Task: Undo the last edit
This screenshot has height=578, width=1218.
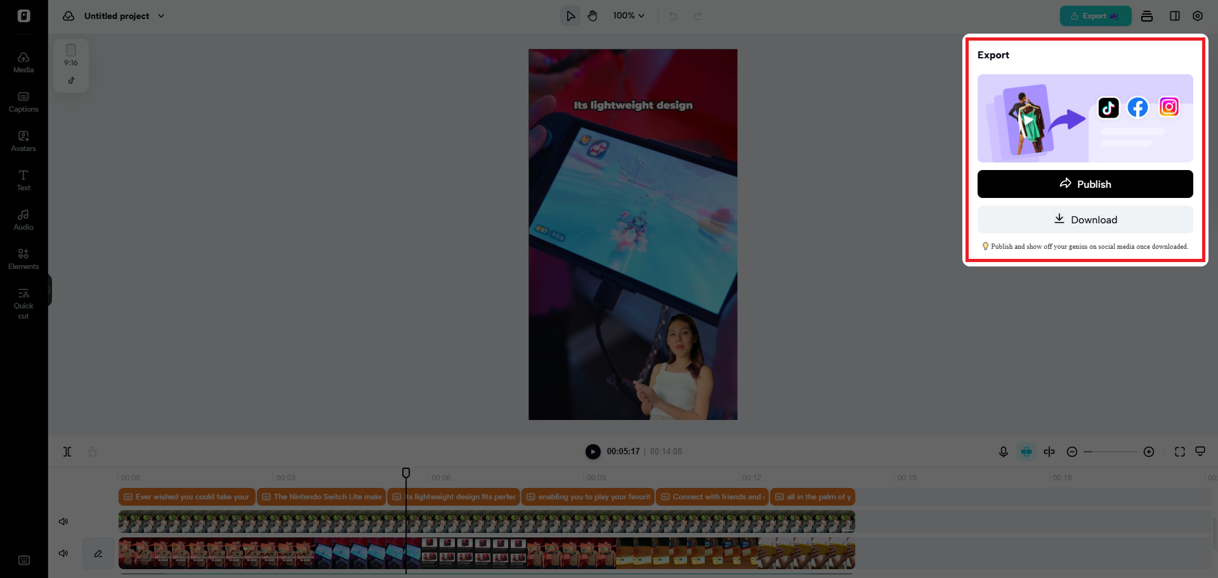Action: 673,16
